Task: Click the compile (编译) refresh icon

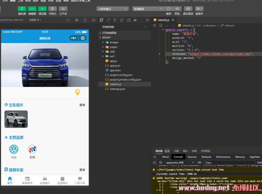Action: [168, 9]
